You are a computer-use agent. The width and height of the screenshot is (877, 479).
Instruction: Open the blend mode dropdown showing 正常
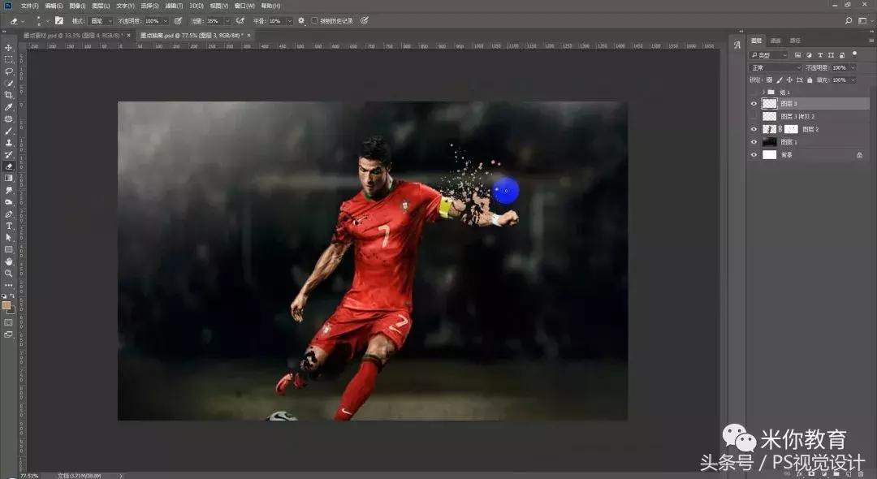(774, 67)
